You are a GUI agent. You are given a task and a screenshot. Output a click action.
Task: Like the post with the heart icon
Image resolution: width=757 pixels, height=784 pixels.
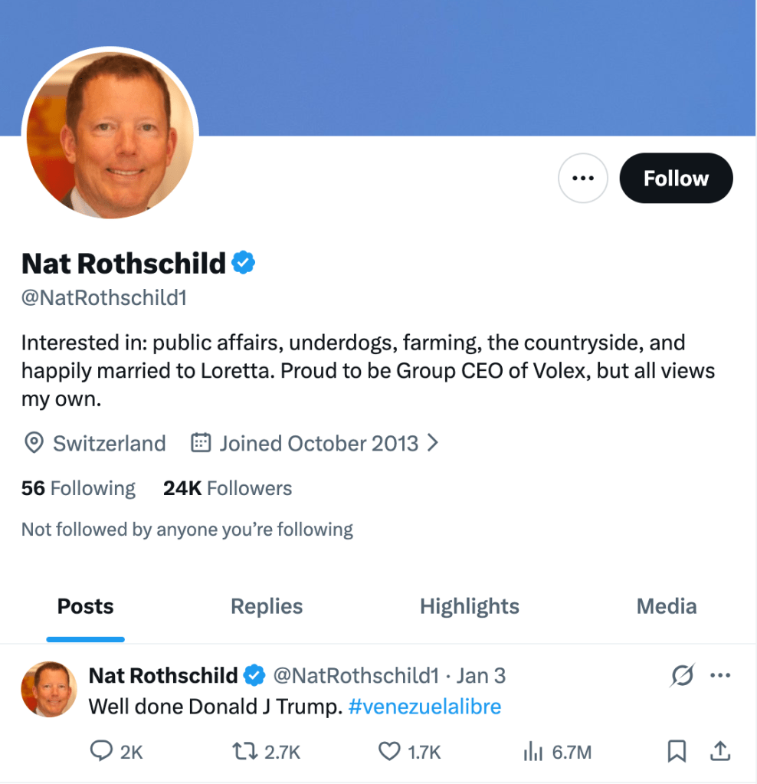(390, 753)
